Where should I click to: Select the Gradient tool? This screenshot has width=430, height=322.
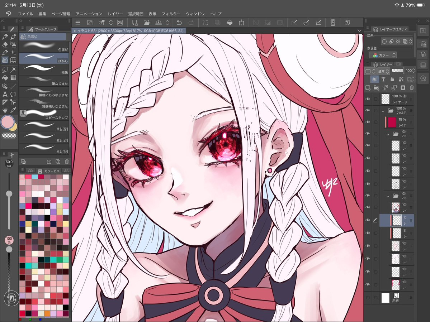(13, 78)
